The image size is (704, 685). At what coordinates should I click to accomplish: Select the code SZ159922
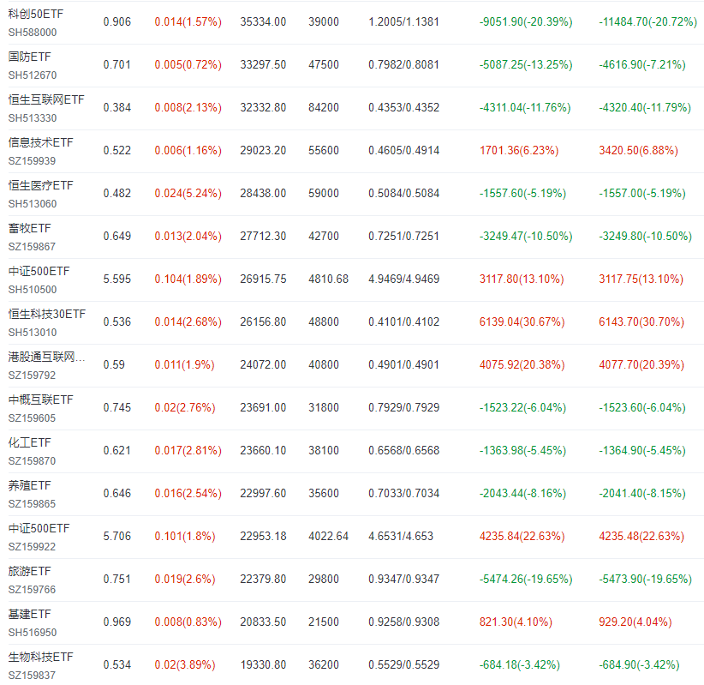click(32, 547)
